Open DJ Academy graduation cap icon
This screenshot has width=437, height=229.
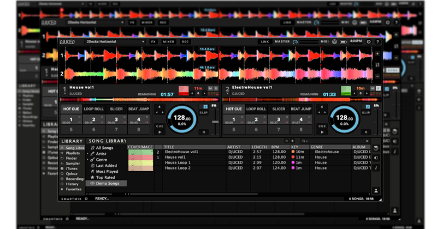376,148
